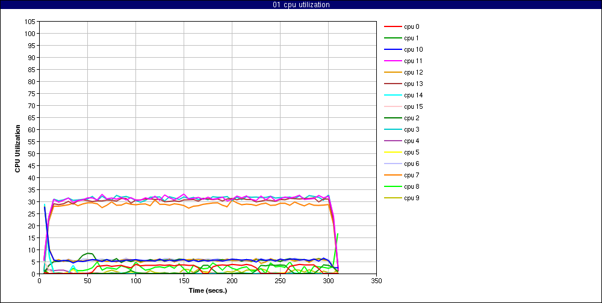Select the 'cpu 8' legend label
The width and height of the screenshot is (602, 303).
(411, 187)
